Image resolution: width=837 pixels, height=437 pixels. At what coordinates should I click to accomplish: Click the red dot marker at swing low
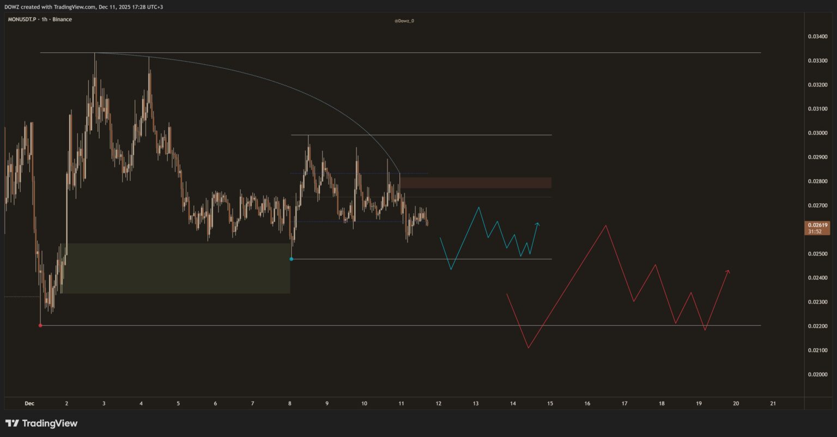click(40, 325)
